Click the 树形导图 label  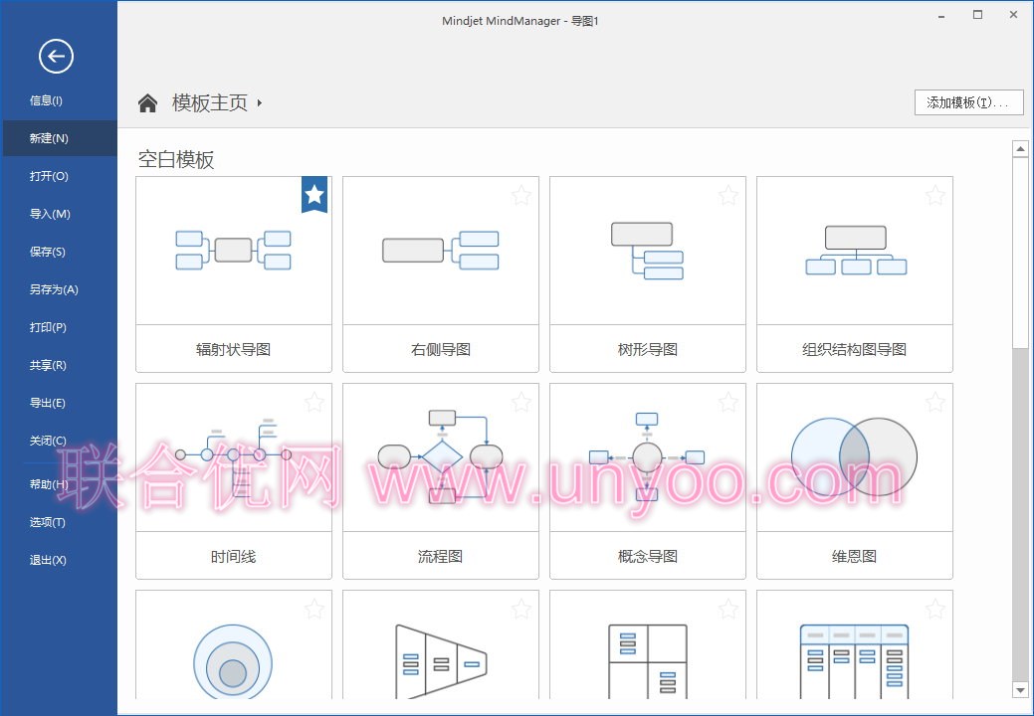coord(648,349)
